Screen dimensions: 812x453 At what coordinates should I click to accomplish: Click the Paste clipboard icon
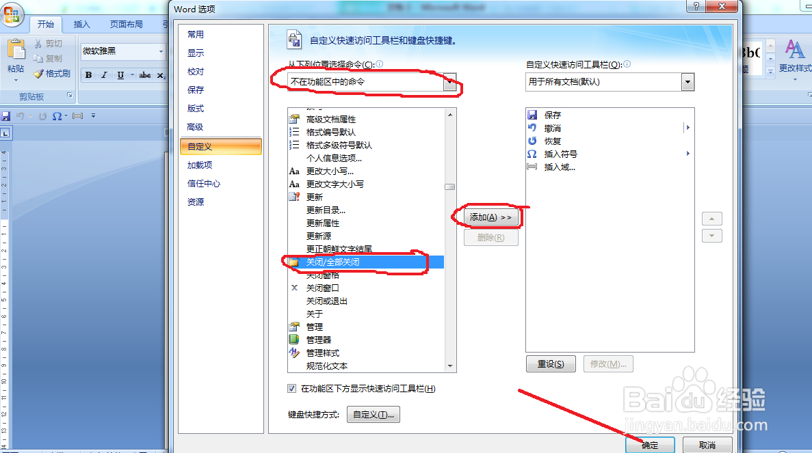(16, 50)
